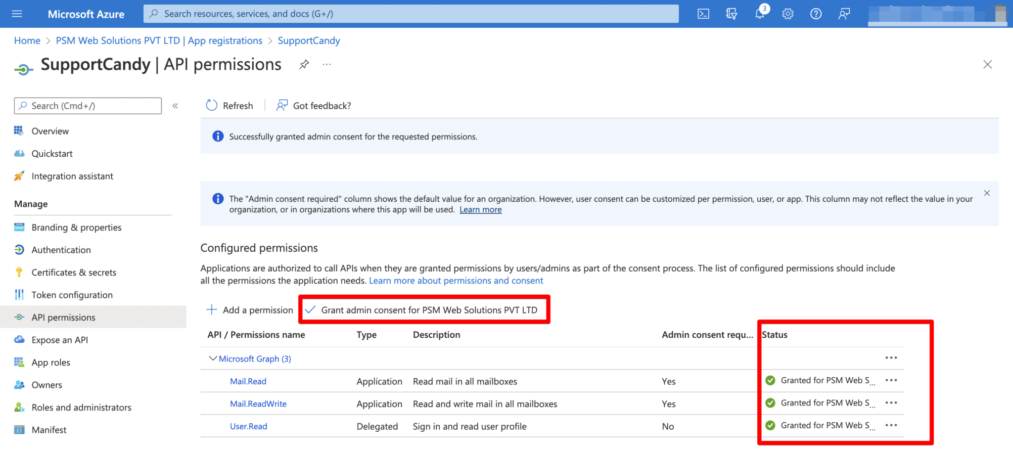
Task: Open the Notifications bell
Action: coord(760,13)
